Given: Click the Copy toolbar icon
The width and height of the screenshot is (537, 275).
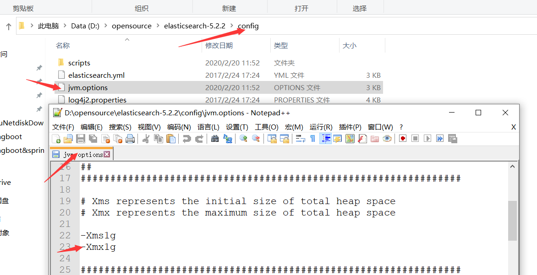Looking at the screenshot, I should [158, 139].
